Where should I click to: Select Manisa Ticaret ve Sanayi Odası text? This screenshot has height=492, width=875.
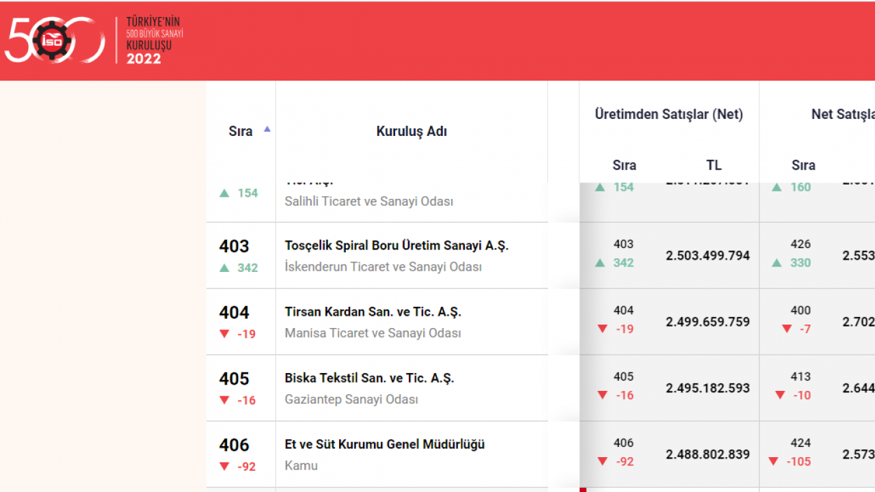click(373, 333)
